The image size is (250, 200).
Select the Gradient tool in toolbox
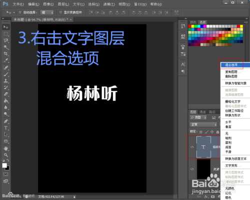pyautogui.click(x=6, y=101)
